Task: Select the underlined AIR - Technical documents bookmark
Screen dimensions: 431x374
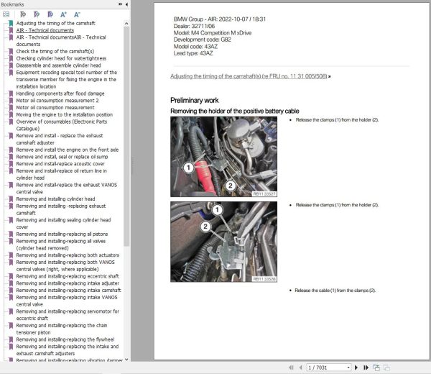Action: click(45, 30)
